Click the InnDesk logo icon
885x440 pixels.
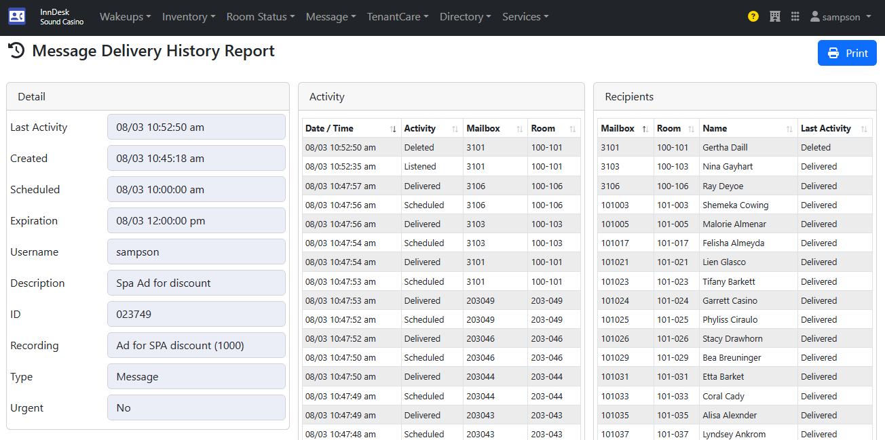17,17
